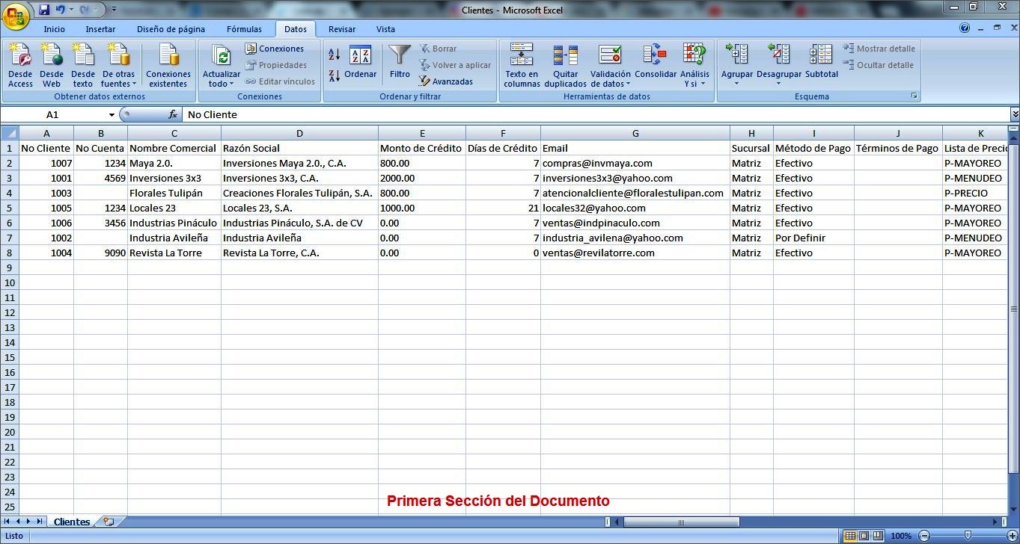
Task: Insert a new worksheet tab
Action: click(109, 522)
